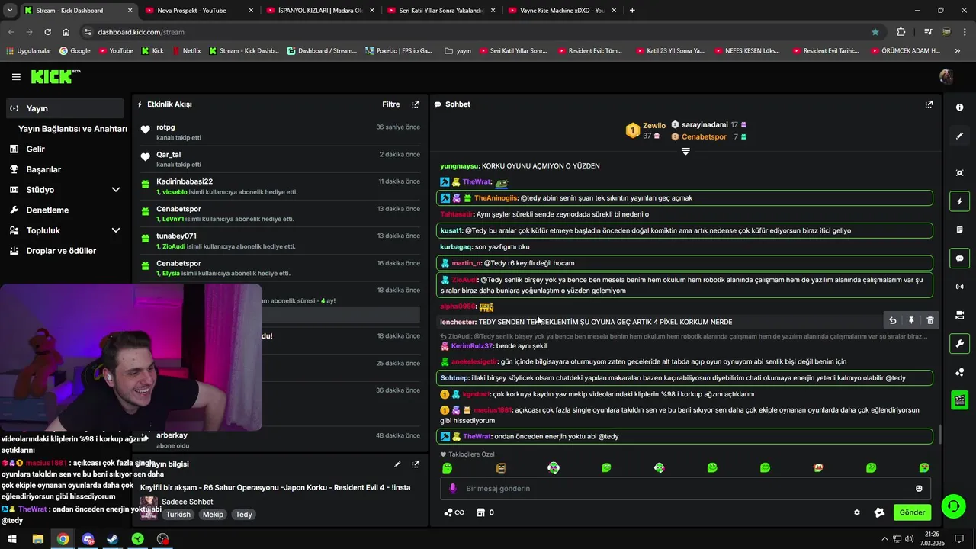Open the green headset support button

[952, 506]
